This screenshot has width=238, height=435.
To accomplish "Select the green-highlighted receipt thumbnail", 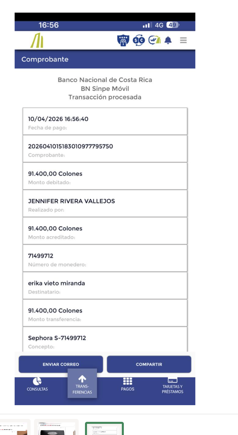I will coord(104,429).
